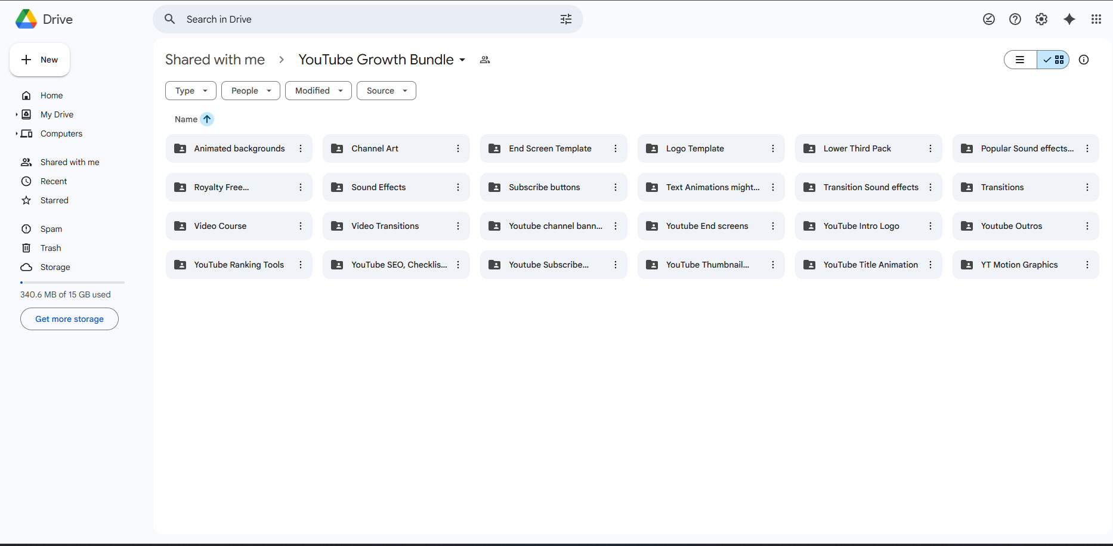
Task: Open more actions for Youtube Outros
Action: coord(1087,226)
